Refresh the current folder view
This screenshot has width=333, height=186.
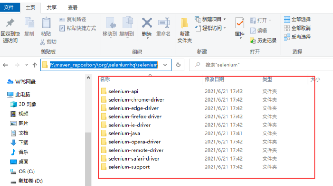pyautogui.click(x=178, y=65)
